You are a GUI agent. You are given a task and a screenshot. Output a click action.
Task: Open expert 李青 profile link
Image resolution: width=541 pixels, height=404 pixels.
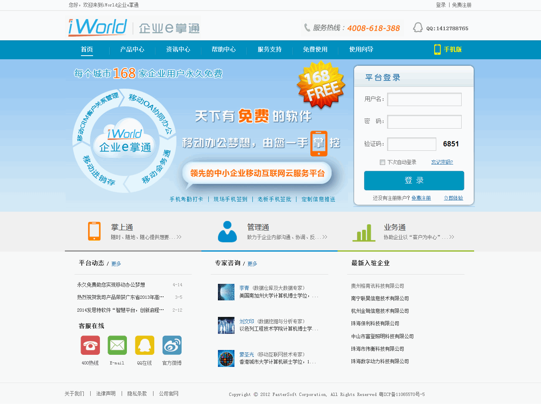(x=244, y=288)
